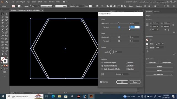Open the Recolor Artwork wheel icon in control bar

(x=97, y=6)
